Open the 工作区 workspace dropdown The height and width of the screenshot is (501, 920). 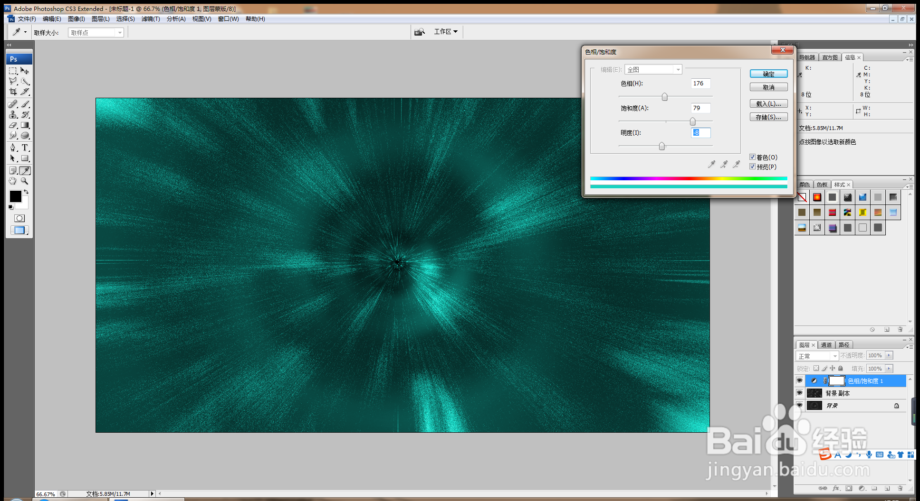[x=446, y=32]
